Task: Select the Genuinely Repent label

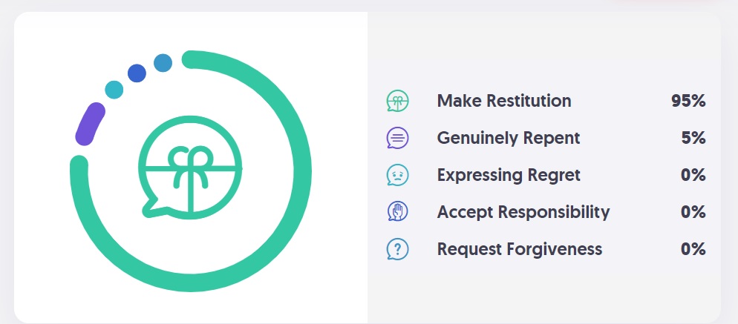Action: click(509, 138)
